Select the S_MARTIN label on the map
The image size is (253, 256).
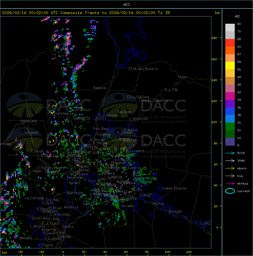pos(115,177)
